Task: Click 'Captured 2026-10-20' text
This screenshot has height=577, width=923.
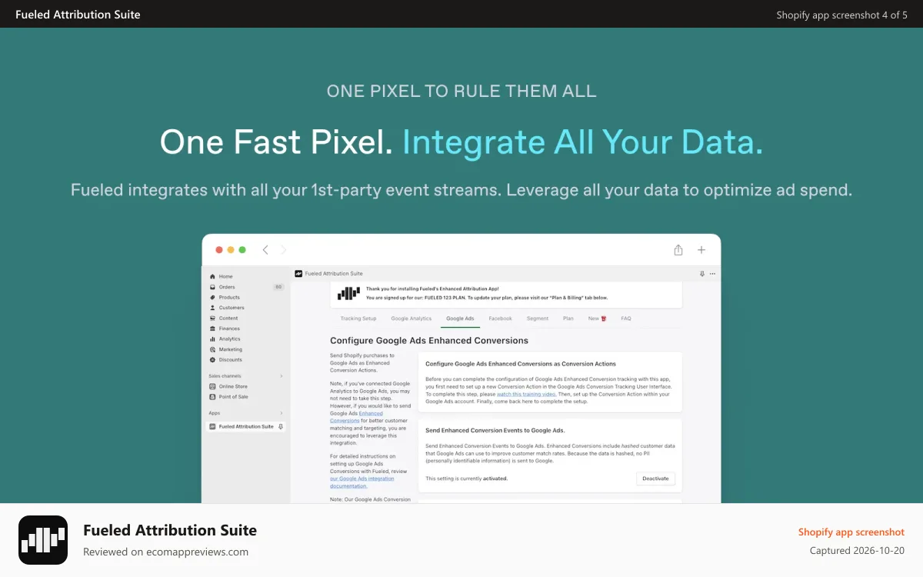Action: [x=857, y=551]
